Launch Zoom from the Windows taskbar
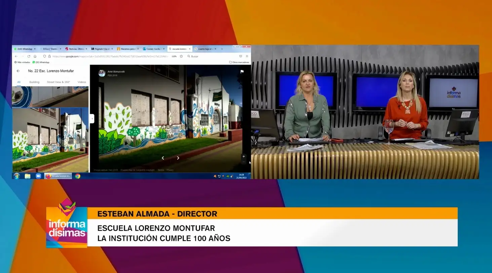 click(x=38, y=176)
